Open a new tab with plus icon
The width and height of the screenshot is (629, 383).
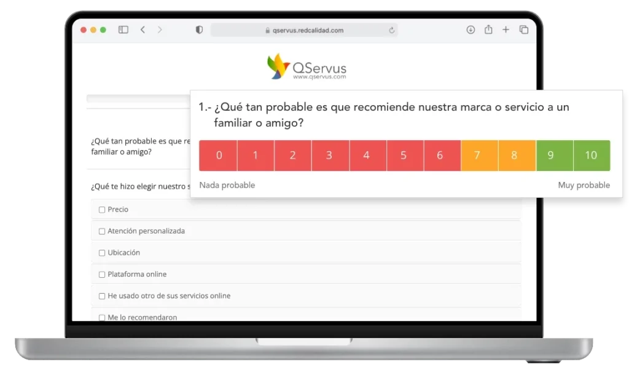coord(506,30)
